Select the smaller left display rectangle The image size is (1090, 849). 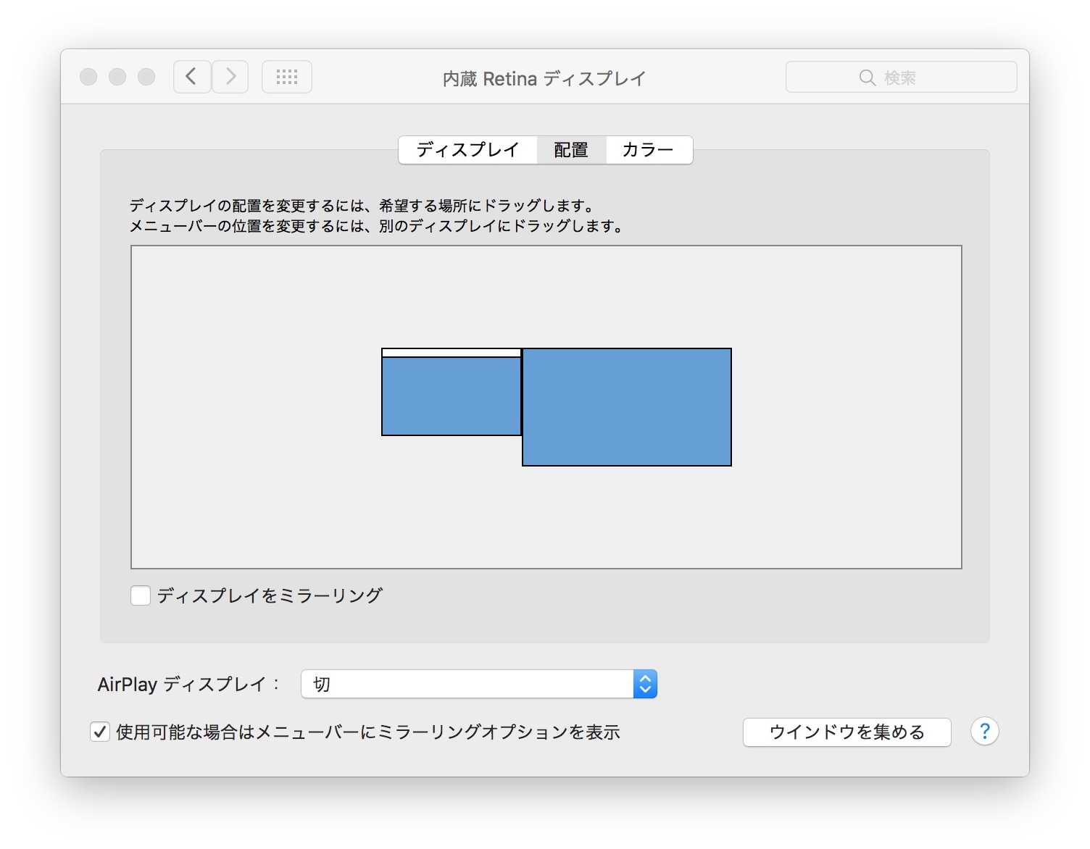451,396
